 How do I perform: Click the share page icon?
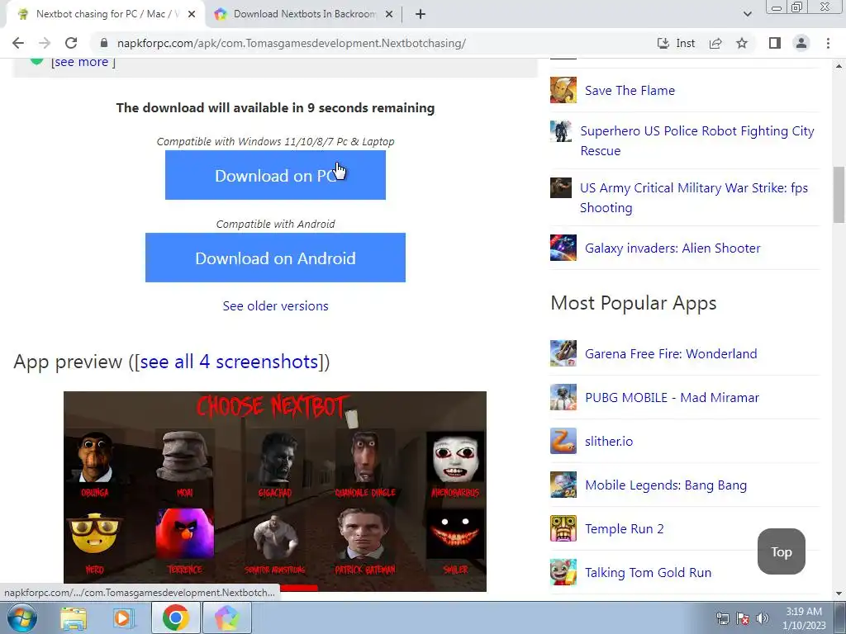pyautogui.click(x=715, y=43)
